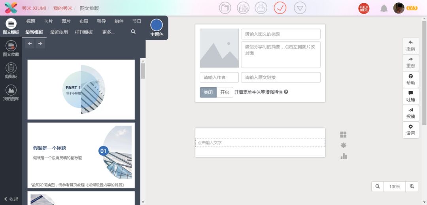Screen dimensions: 427x205
Task: Click the preview icon in top toolbar
Action: coord(243,8)
